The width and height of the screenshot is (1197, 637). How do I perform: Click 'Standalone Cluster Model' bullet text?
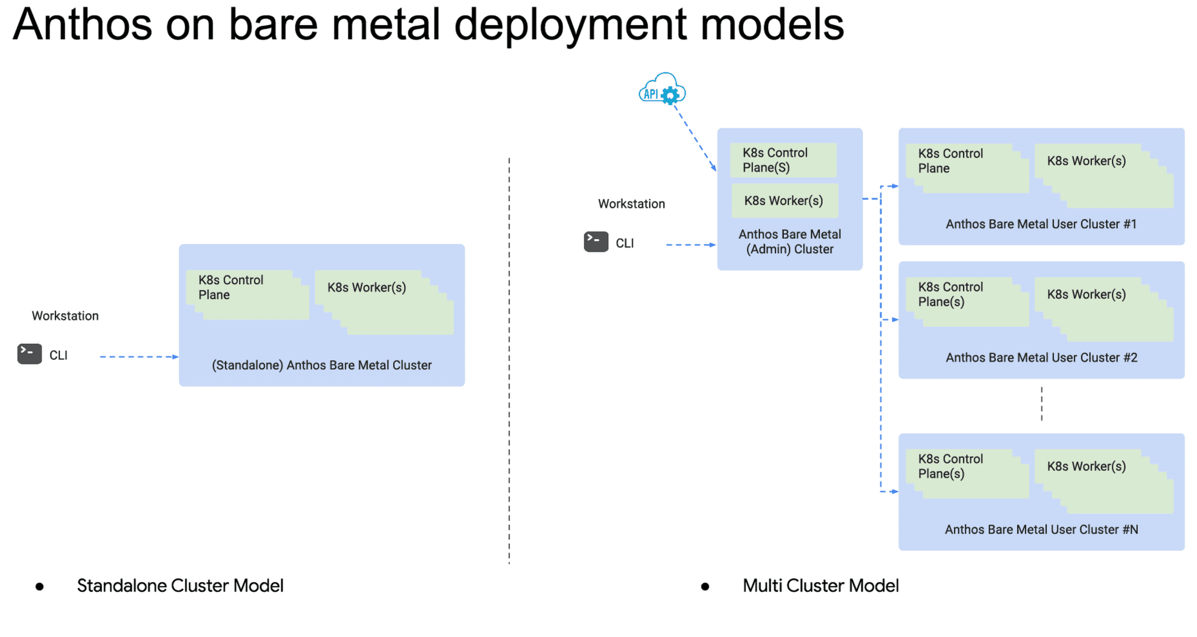(x=180, y=585)
